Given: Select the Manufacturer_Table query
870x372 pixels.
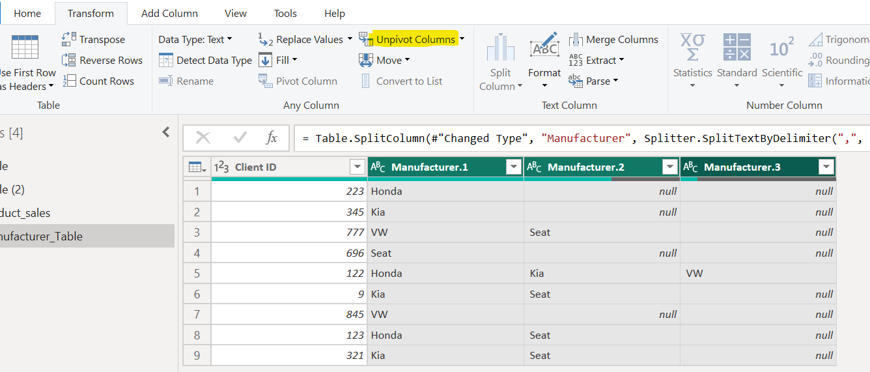Looking at the screenshot, I should coord(87,236).
